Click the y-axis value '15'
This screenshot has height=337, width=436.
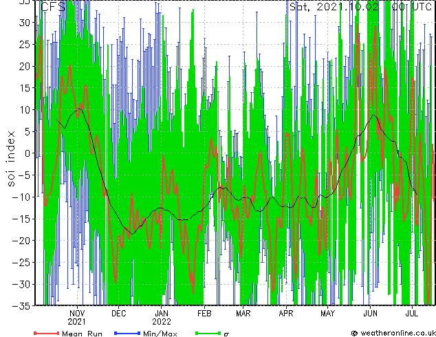(x=25, y=88)
